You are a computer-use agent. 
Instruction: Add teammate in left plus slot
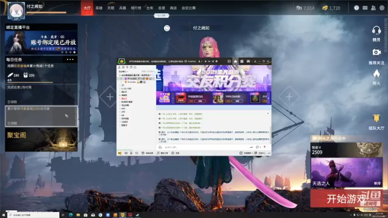click(110, 97)
